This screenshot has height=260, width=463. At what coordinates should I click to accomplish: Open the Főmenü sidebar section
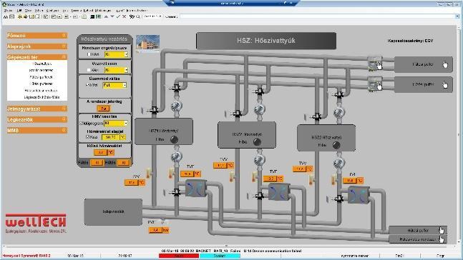(x=37, y=36)
